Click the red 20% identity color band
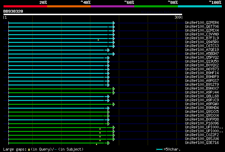The width and height of the screenshot is (225, 152). tap(25, 6)
